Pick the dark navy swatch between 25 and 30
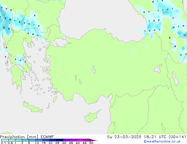 pyautogui.click(x=60, y=140)
